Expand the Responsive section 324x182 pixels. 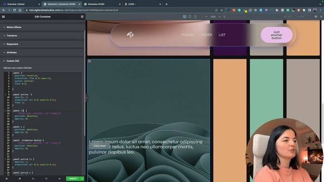tap(43, 44)
